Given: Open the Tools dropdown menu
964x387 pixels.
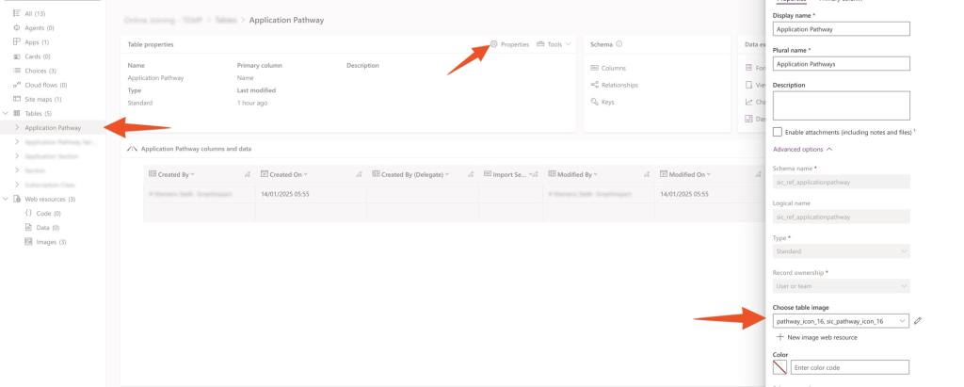Looking at the screenshot, I should click(554, 44).
